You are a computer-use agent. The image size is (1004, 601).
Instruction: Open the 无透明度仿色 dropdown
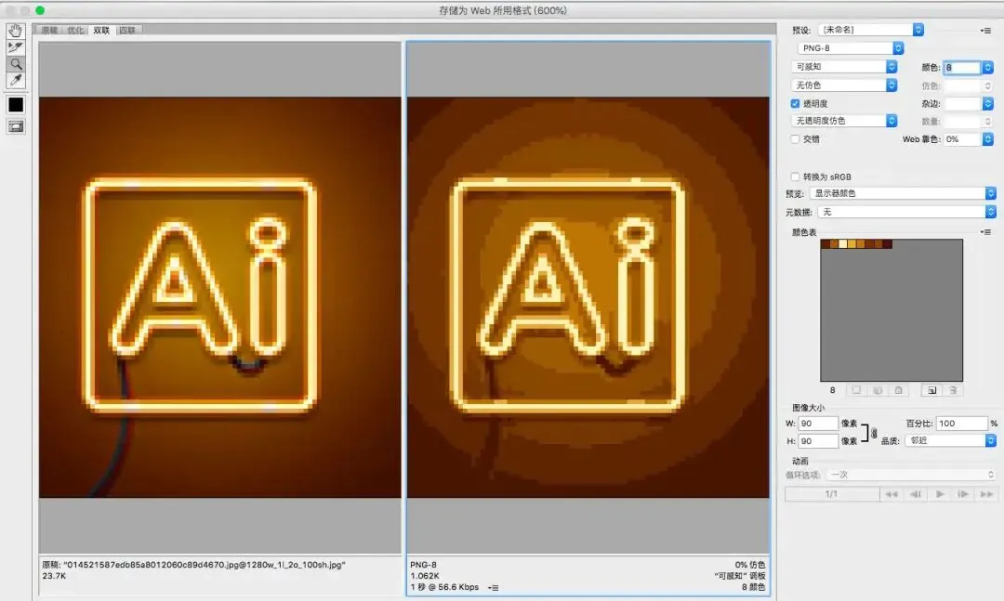(844, 121)
